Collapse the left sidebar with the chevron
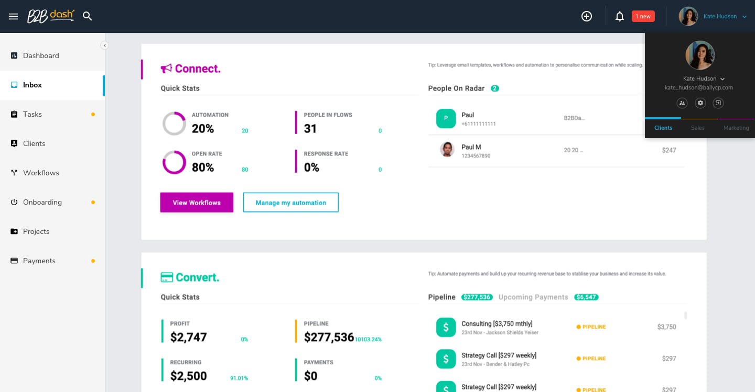Viewport: 755px width, 392px height. [x=105, y=46]
